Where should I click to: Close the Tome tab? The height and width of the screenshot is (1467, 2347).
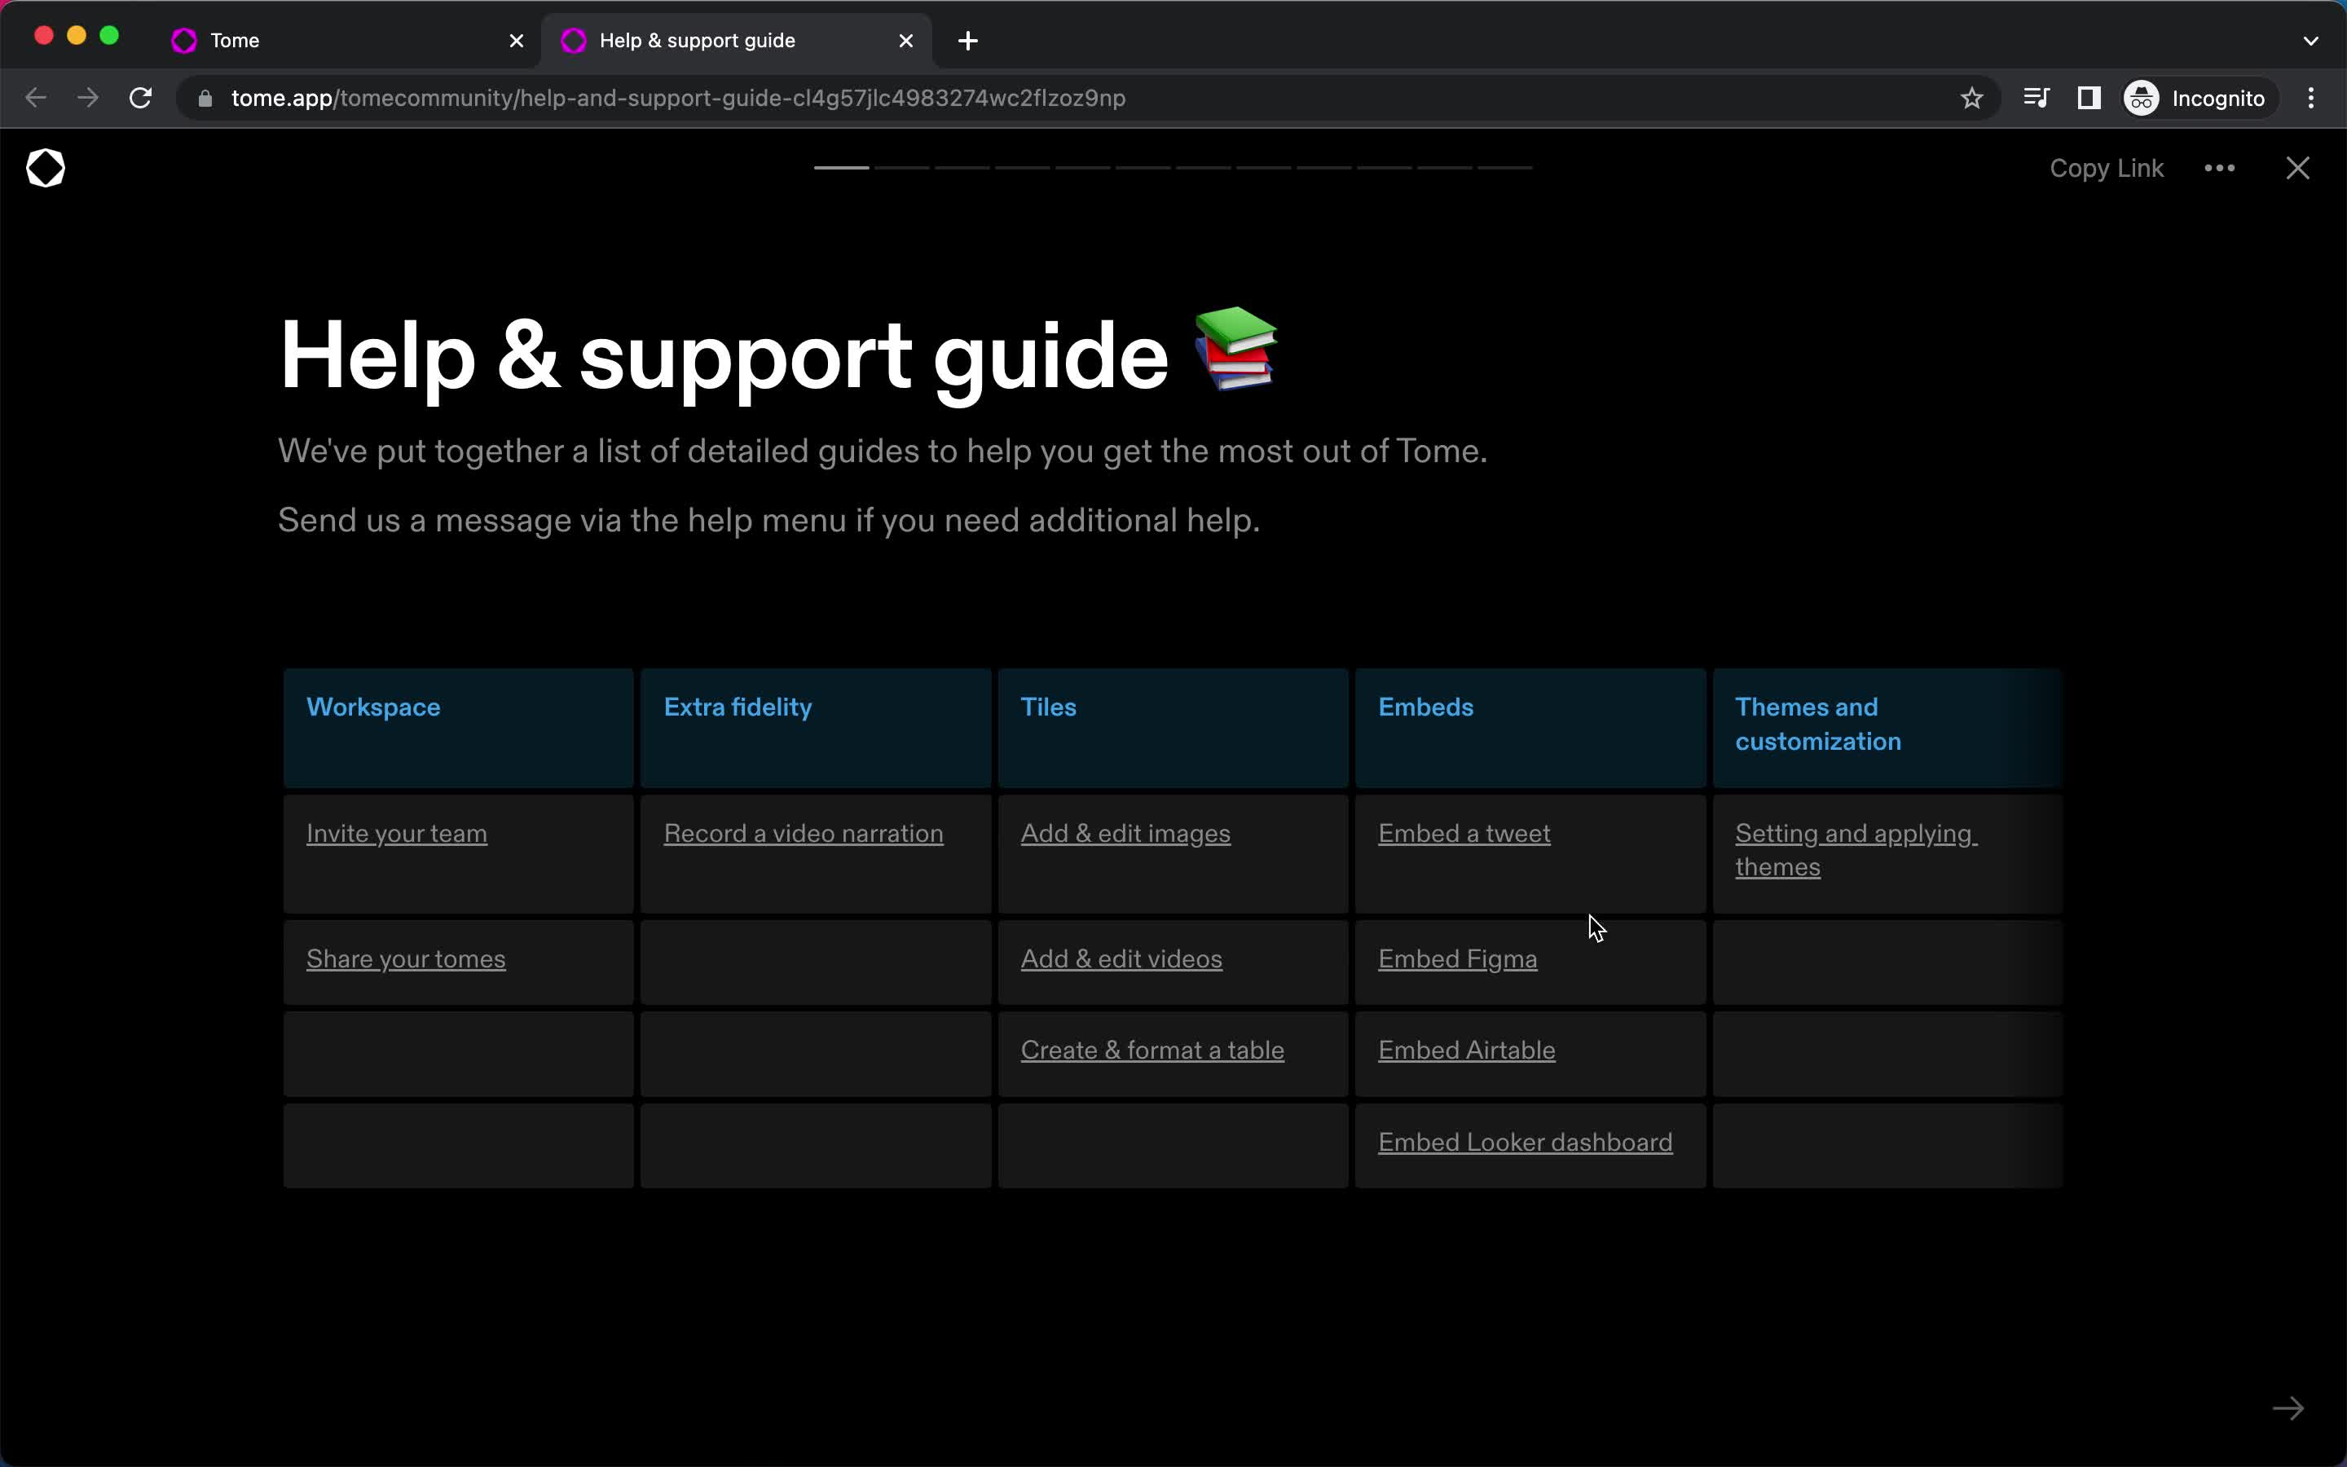click(517, 41)
